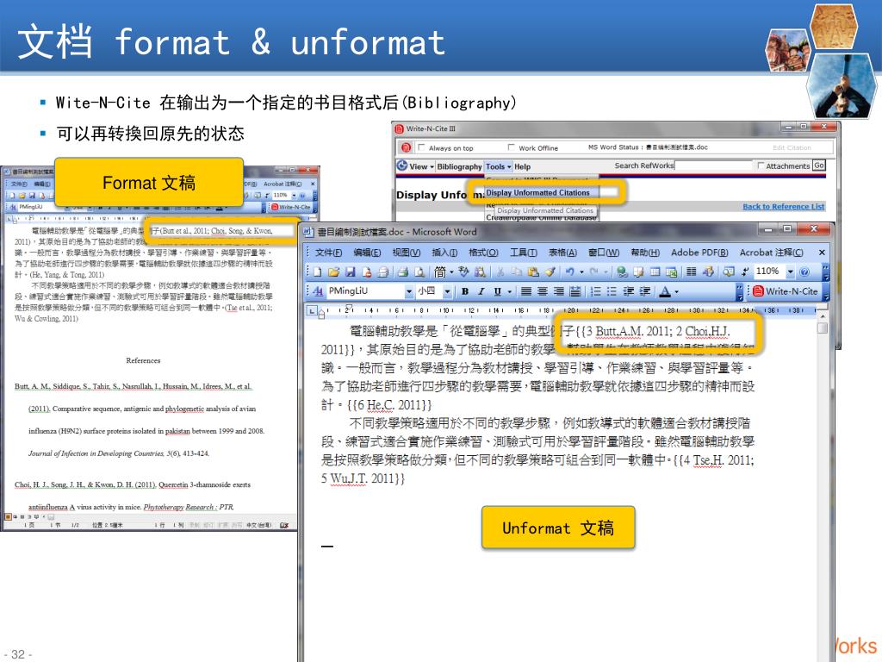882x662 pixels.
Task: Click the Align Right icon
Action: (558, 291)
